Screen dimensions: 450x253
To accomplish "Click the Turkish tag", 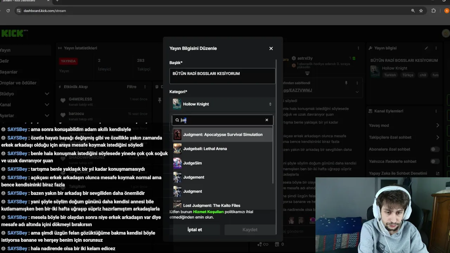I will pyautogui.click(x=390, y=75).
